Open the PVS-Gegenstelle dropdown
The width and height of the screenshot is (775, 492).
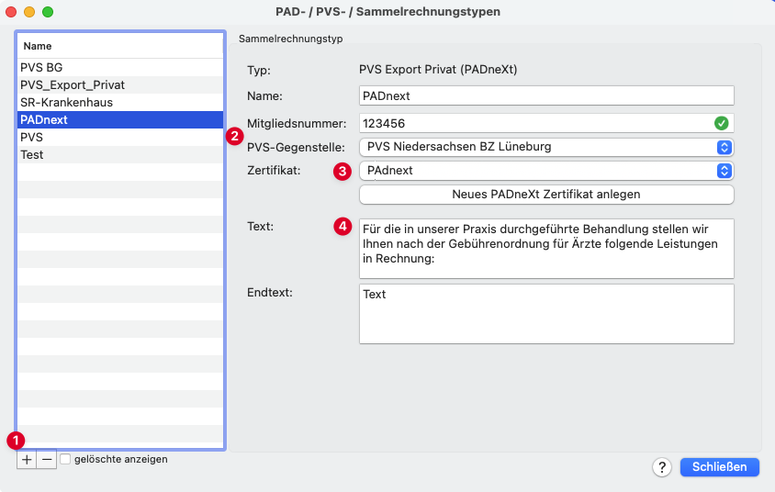[546, 147]
